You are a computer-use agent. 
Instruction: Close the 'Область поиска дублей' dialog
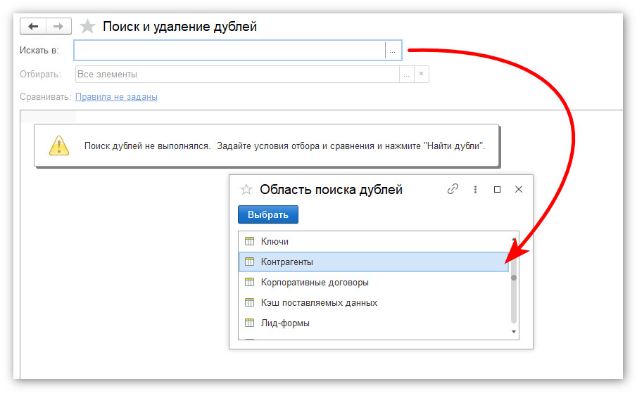click(519, 189)
